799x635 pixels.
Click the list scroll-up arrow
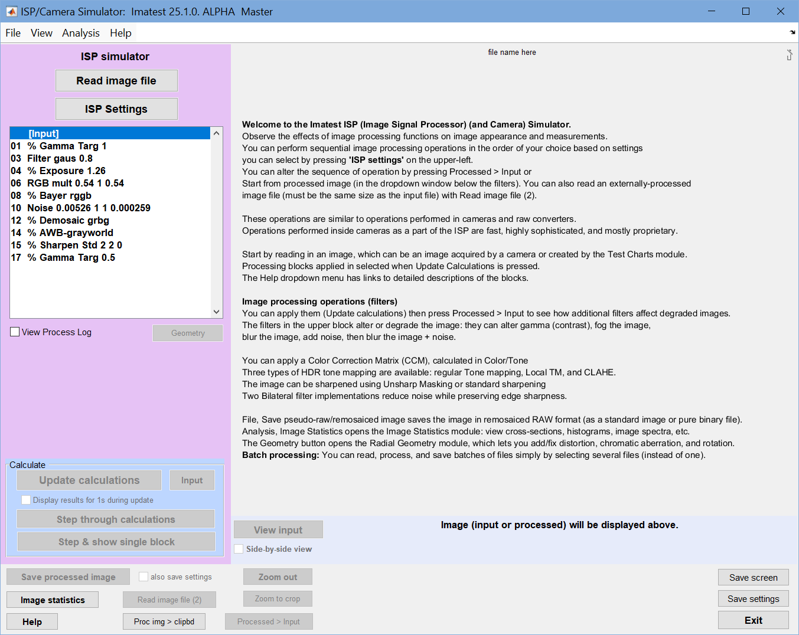(216, 133)
